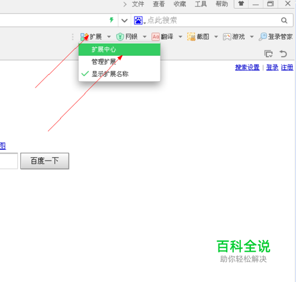Select 扩展中心 from the menu

[120, 49]
